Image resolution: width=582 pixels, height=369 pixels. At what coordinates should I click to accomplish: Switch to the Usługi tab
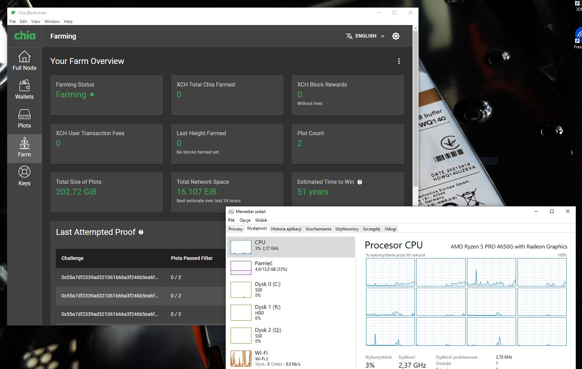391,229
